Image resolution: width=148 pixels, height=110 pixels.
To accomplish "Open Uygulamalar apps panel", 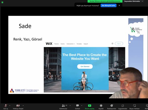I will click(x=123, y=107).
